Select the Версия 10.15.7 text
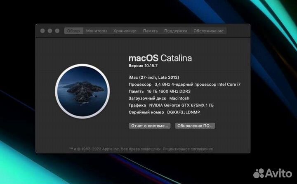 143,66
